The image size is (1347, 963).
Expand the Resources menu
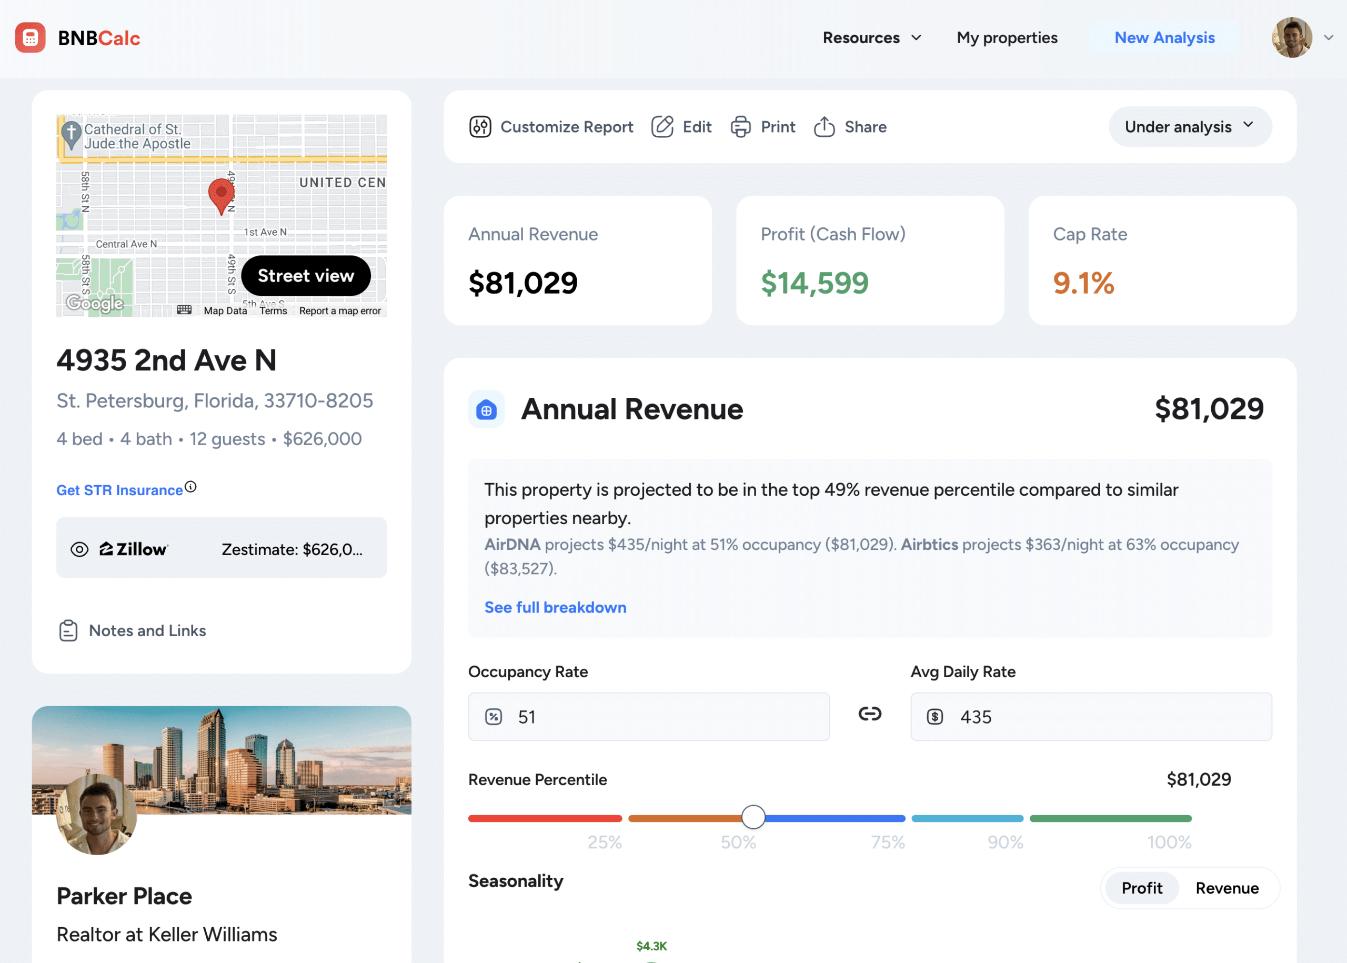(871, 37)
